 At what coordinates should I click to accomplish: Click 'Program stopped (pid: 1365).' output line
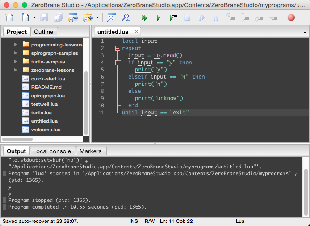tap(49, 200)
